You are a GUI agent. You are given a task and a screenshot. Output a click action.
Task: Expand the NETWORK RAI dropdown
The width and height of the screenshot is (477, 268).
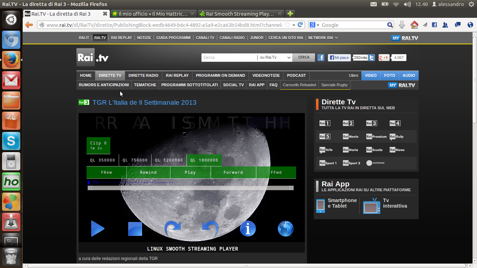pyautogui.click(x=323, y=38)
